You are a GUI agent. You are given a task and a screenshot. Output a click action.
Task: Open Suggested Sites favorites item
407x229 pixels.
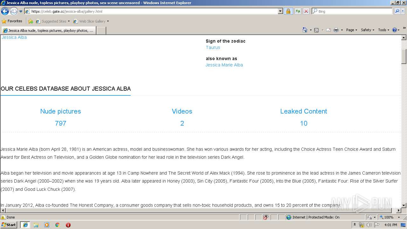[52, 21]
